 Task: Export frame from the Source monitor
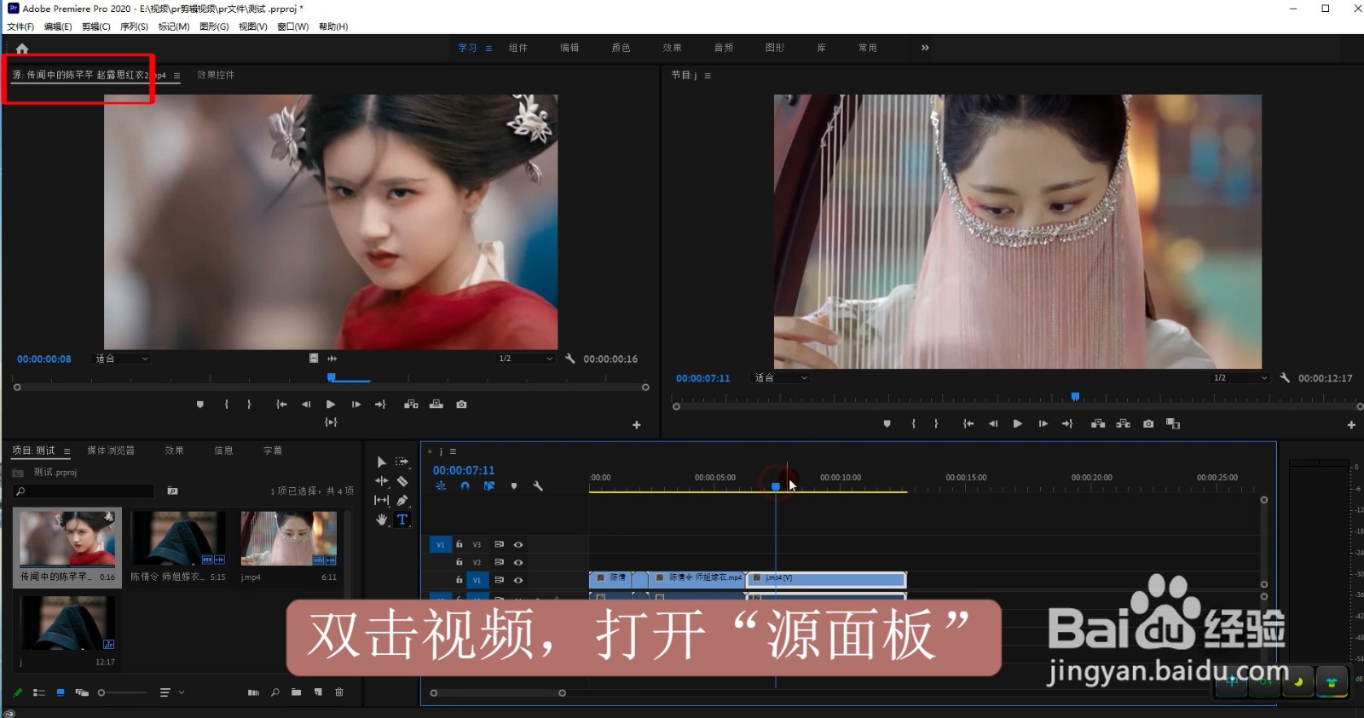coord(461,405)
